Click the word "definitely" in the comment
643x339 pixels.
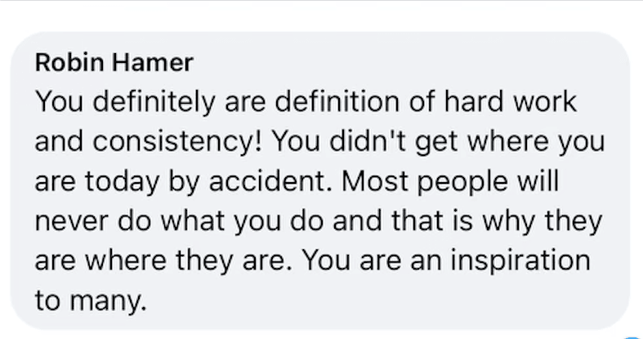tap(154, 102)
